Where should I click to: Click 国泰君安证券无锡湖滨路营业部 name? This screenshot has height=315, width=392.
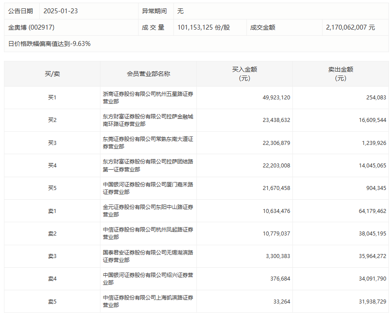pyautogui.click(x=148, y=256)
